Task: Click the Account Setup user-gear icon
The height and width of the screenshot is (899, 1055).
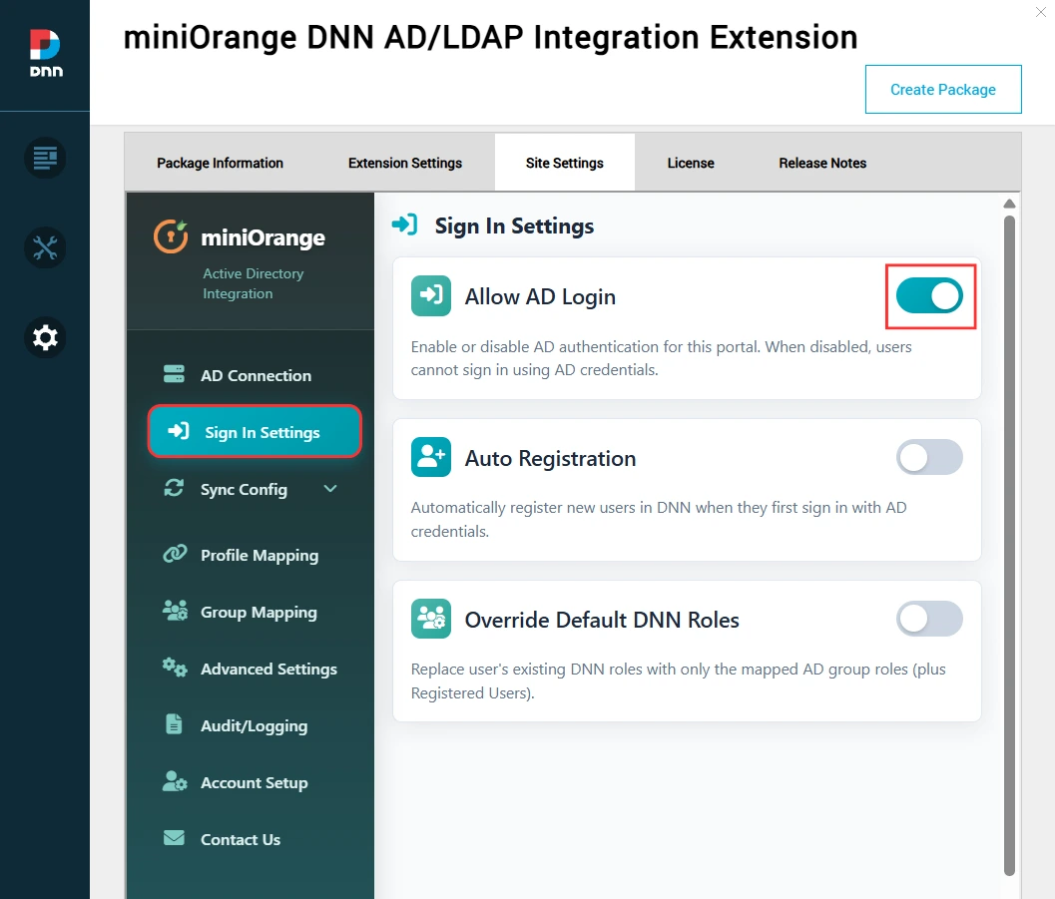Action: pyautogui.click(x=175, y=781)
